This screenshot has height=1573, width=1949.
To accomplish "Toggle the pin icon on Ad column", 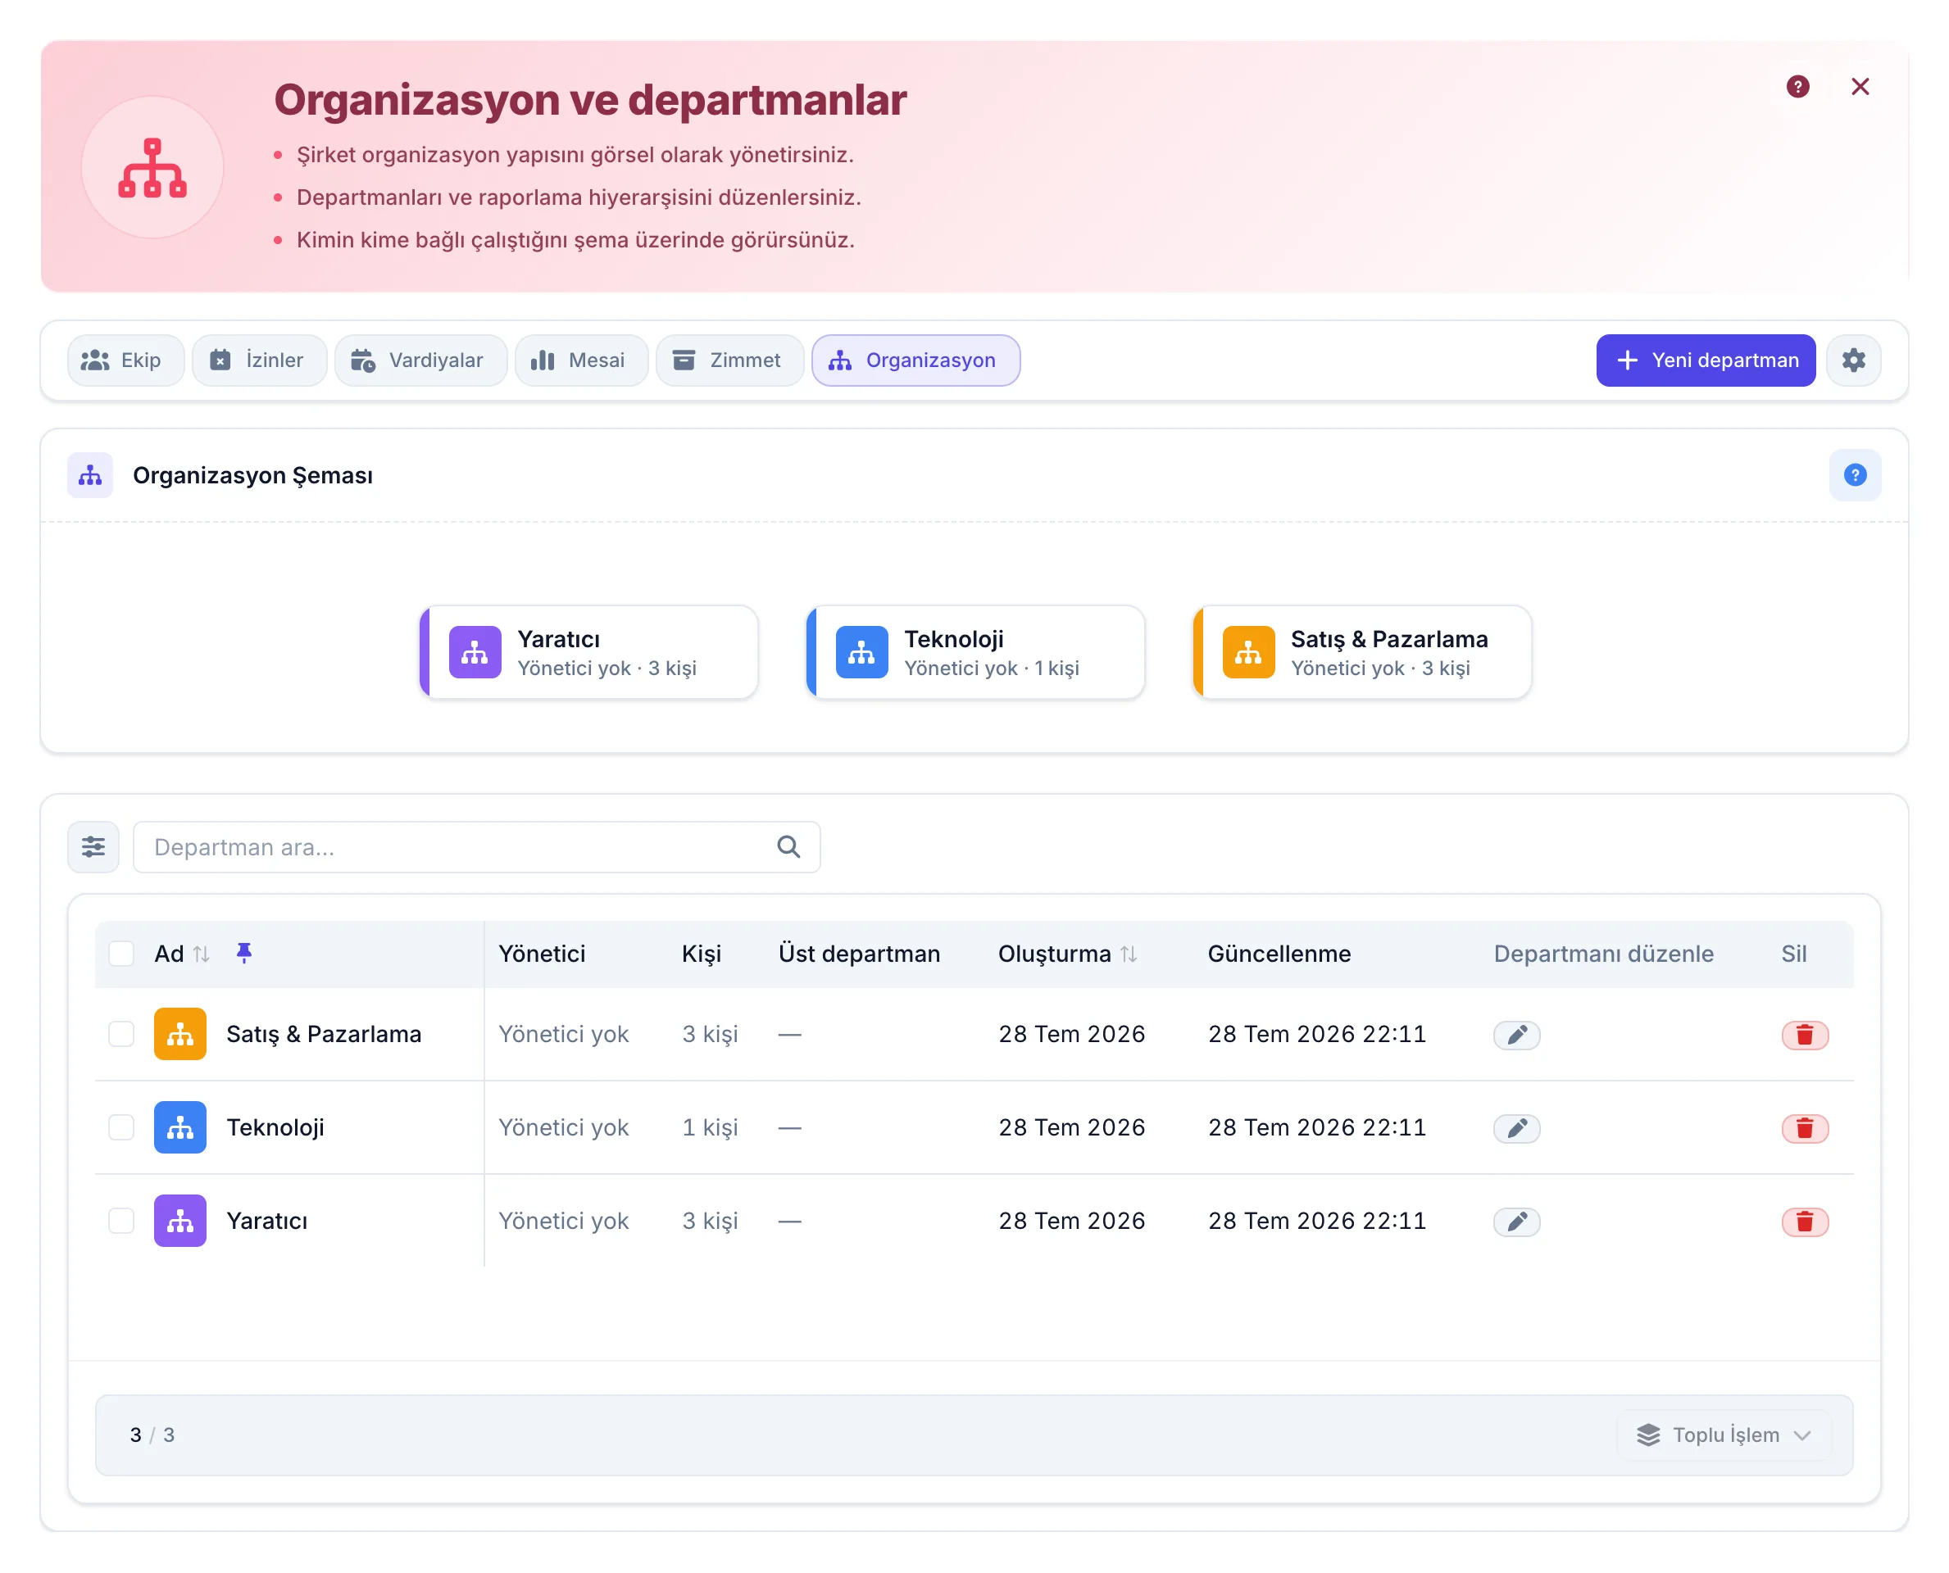I will tap(244, 952).
